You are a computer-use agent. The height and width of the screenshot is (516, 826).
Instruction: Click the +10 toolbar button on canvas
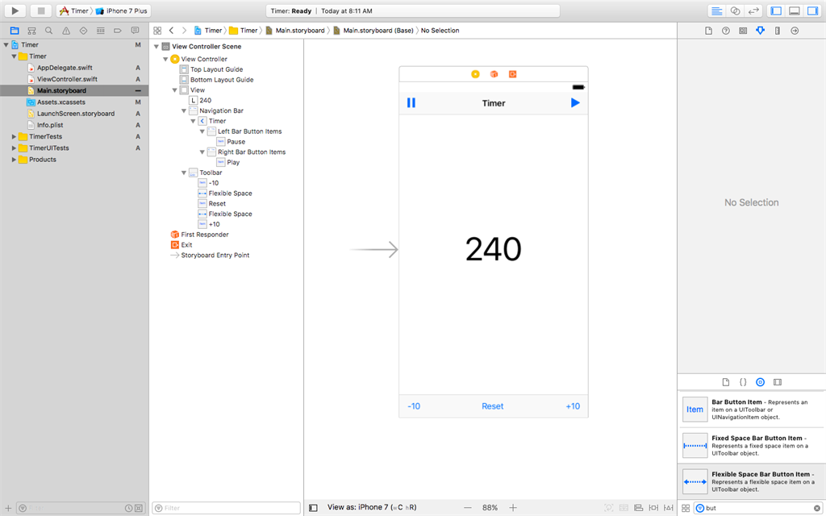click(x=573, y=406)
